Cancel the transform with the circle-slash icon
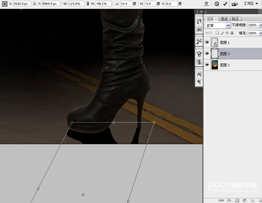This screenshot has width=262, height=203. pos(217,4)
